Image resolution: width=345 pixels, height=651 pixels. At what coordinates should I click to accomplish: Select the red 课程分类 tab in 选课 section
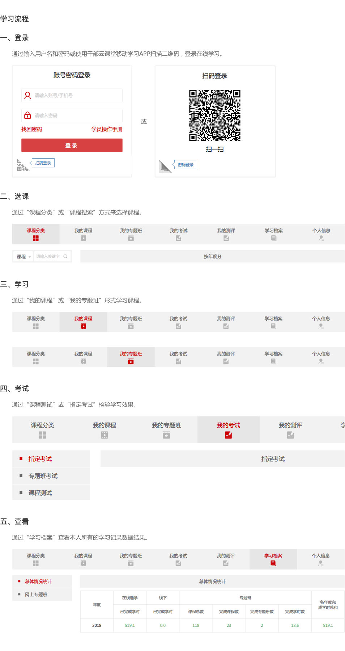36,234
